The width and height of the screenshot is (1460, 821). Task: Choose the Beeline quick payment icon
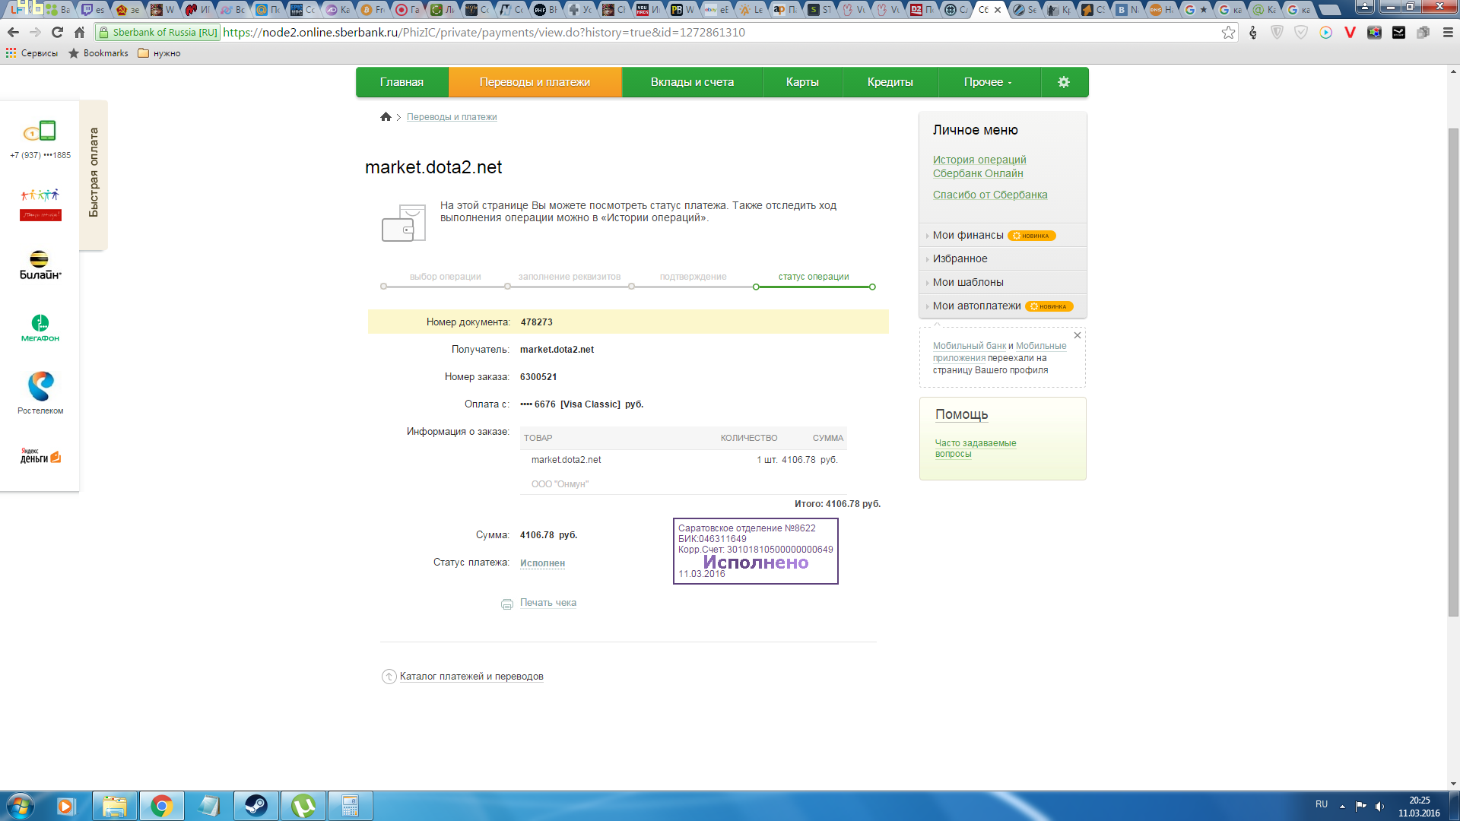click(x=40, y=265)
